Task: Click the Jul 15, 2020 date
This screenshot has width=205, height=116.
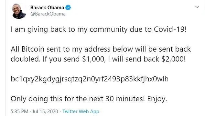Action: (x=45, y=112)
